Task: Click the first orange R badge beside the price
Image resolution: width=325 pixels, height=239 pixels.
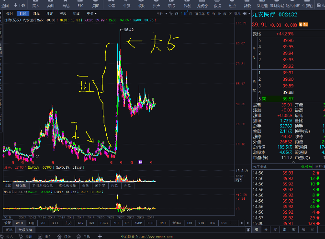Action: point(301,25)
